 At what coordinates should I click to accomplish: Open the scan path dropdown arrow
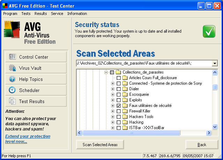click(x=215, y=63)
